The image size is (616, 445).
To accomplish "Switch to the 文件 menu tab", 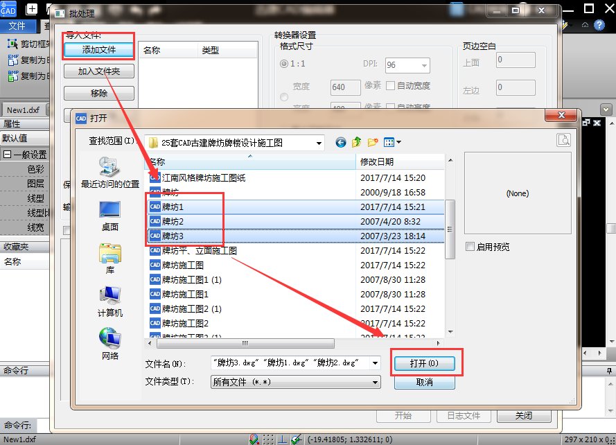I will (x=18, y=26).
